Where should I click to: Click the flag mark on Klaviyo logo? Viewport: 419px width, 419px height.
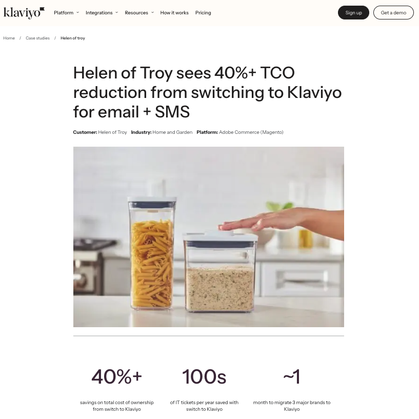coord(42,9)
